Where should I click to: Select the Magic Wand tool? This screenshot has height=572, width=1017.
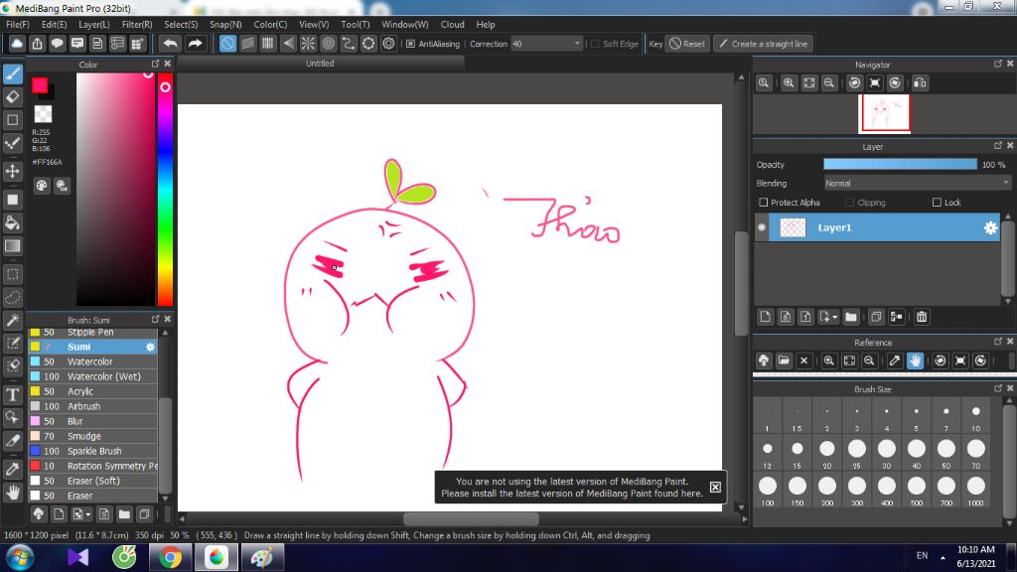coord(13,321)
